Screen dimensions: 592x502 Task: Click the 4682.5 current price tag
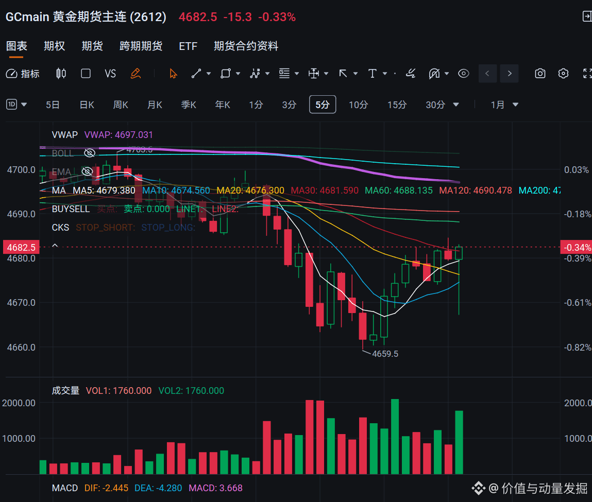pyautogui.click(x=21, y=248)
